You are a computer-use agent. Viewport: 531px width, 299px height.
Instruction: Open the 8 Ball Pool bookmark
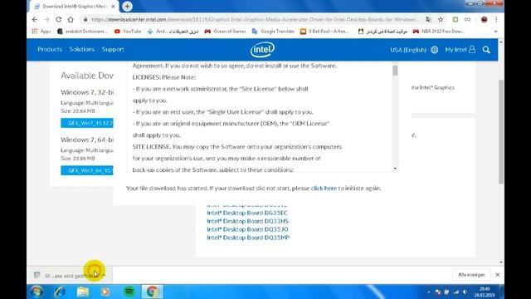point(324,32)
